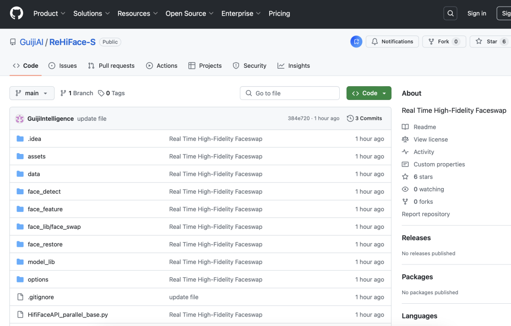
Task: Click the Readme book icon
Action: pos(405,127)
